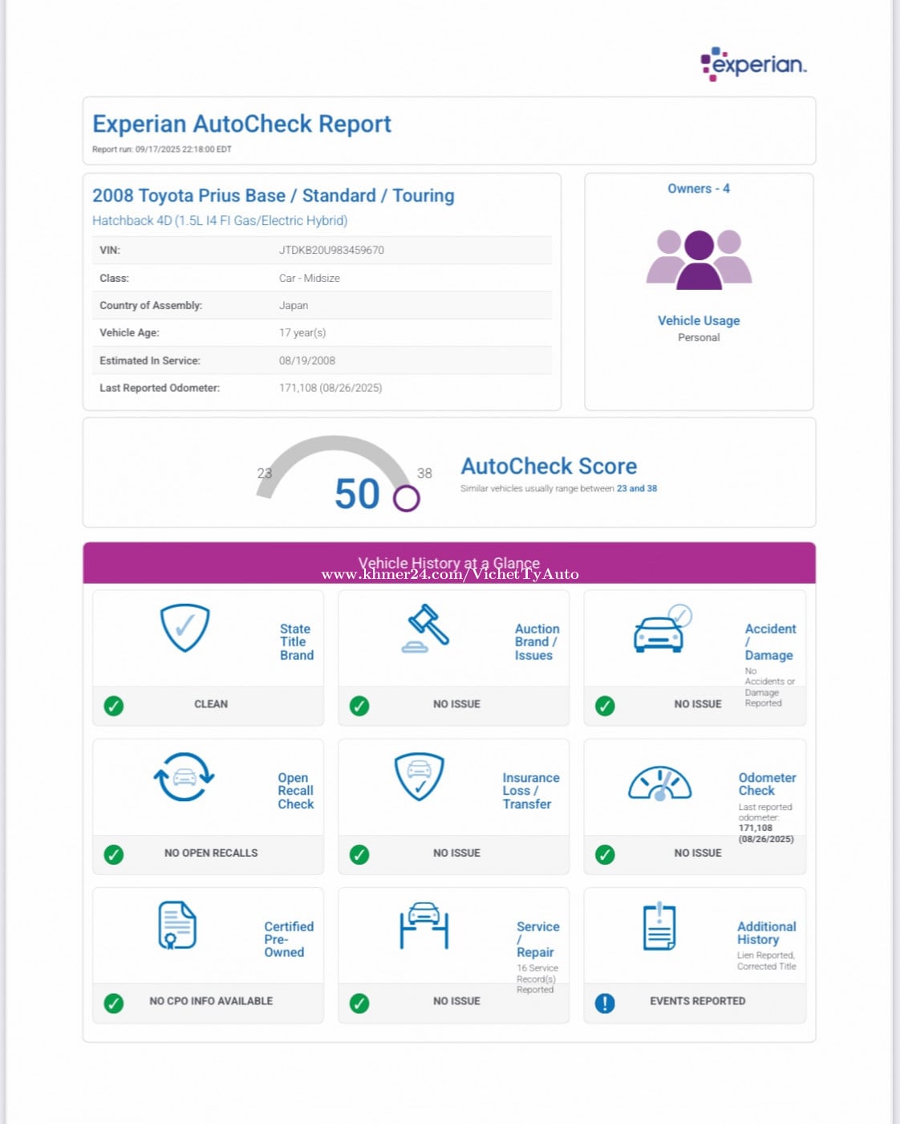The height and width of the screenshot is (1124, 900).
Task: Click the Odometer Check heading link
Action: coord(767,784)
